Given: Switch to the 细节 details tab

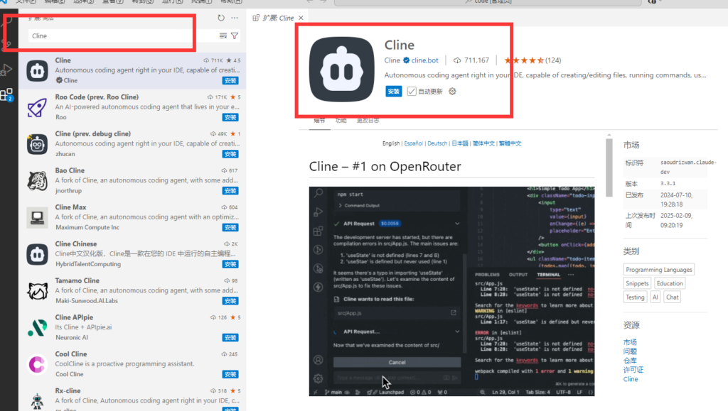Looking at the screenshot, I should coord(319,121).
